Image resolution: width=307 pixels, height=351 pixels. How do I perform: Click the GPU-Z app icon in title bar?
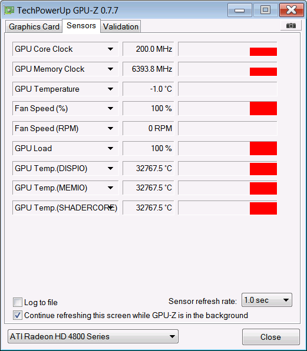pos(9,10)
